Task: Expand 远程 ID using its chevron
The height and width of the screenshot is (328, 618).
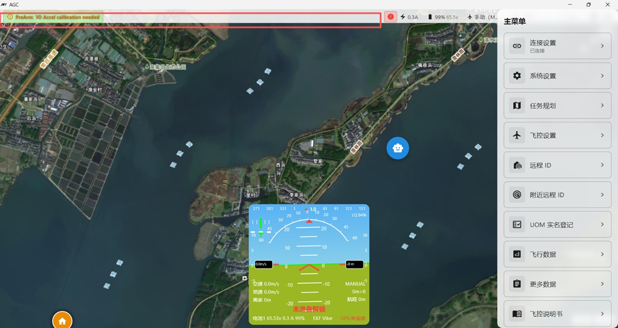Action: pyautogui.click(x=602, y=165)
